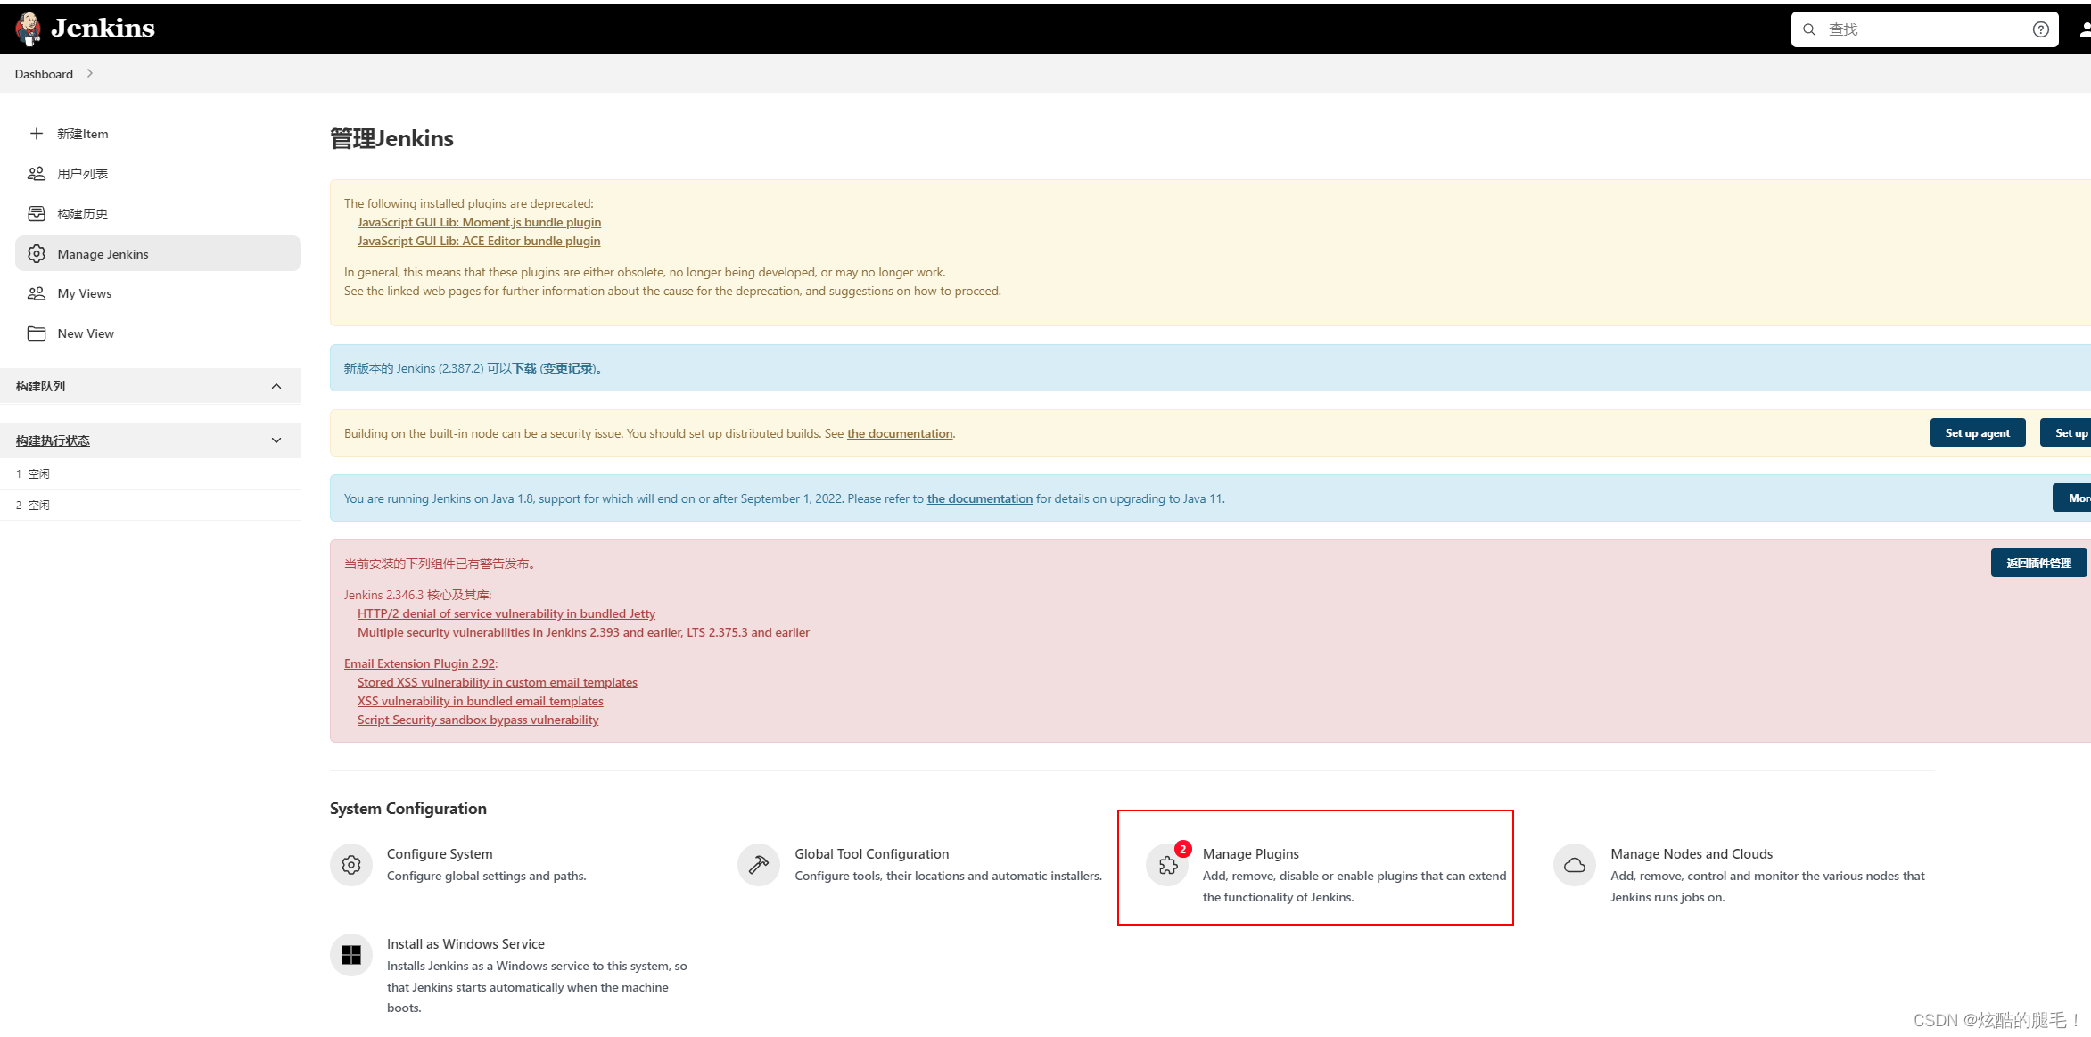2091x1037 pixels.
Task: Click the plus icon for 新建Item
Action: pos(37,134)
